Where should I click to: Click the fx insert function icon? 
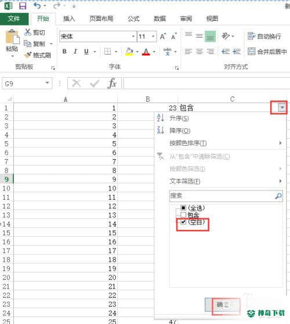112,83
